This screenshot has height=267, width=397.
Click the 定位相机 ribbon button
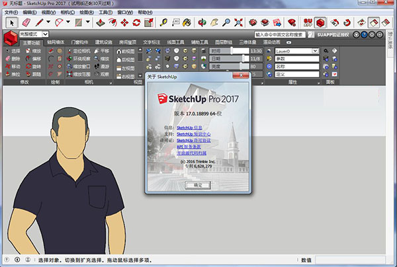(x=79, y=51)
